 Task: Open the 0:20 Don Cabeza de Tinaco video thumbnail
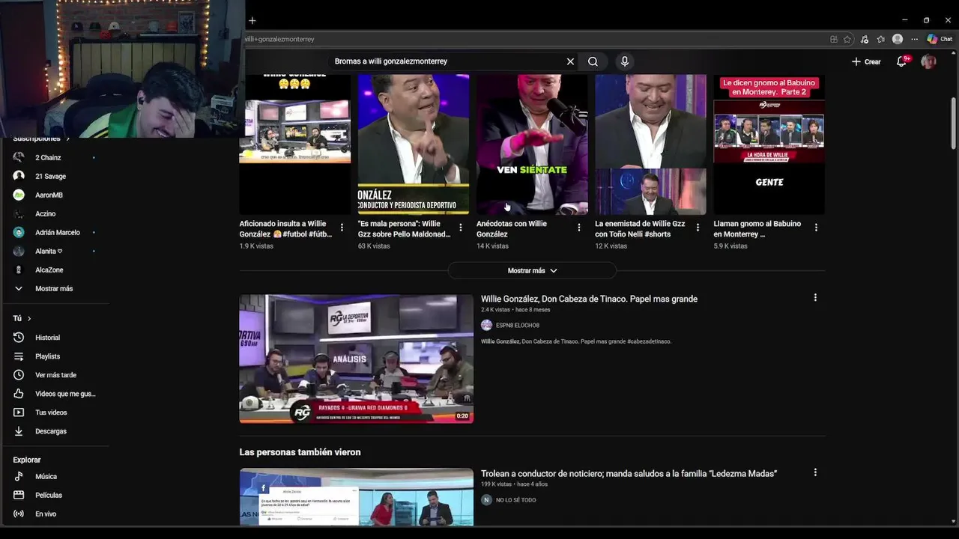[x=356, y=359]
